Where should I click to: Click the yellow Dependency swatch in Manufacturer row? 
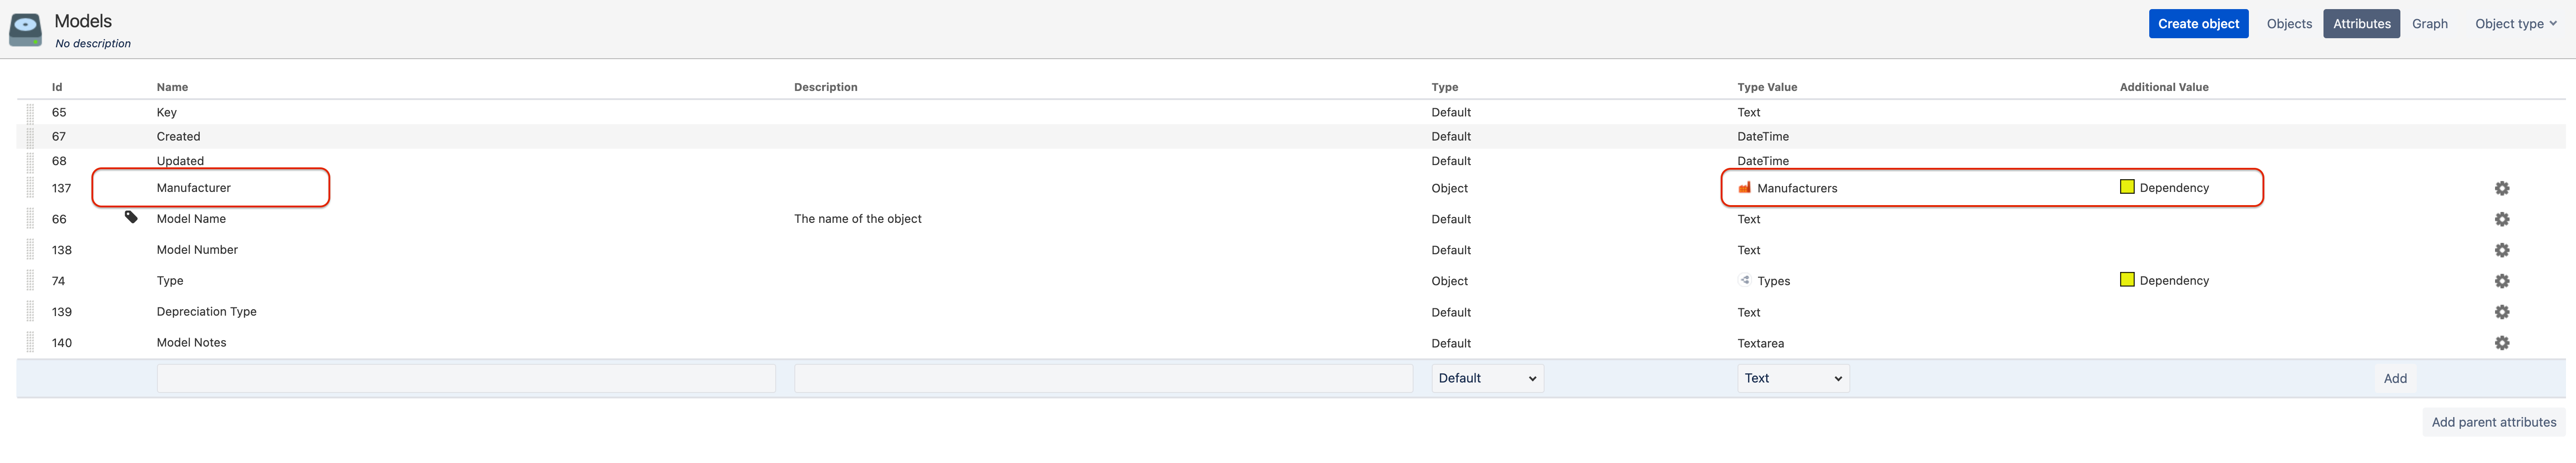pyautogui.click(x=2127, y=187)
